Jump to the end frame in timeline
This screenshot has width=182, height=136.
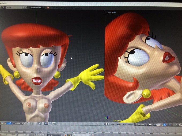coord(45,135)
